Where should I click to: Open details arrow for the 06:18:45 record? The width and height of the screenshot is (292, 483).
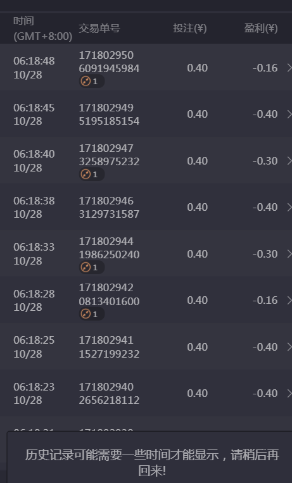click(289, 115)
